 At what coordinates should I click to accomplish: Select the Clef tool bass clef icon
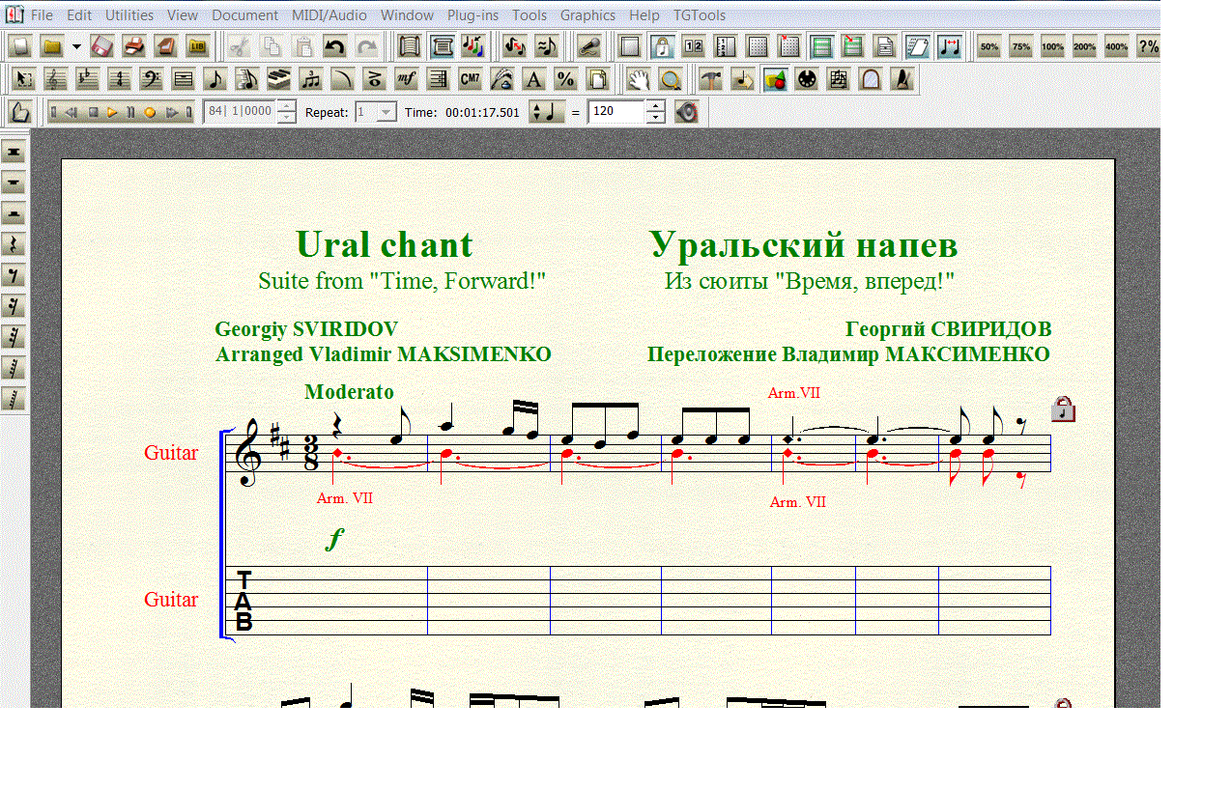pyautogui.click(x=152, y=79)
